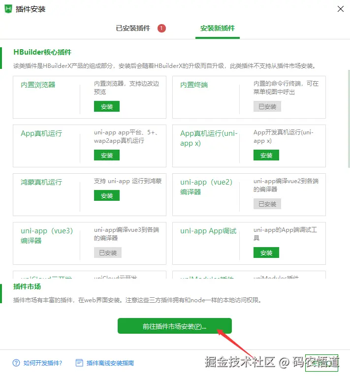Click description 支持 uni-app 运行到鸿蒙
350x379 pixels.
click(127, 181)
